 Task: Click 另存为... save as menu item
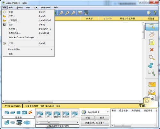click(x=28, y=29)
